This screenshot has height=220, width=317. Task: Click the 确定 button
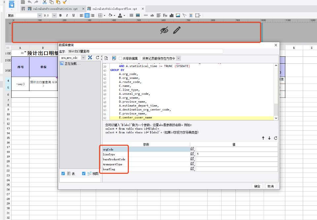click(x=257, y=186)
